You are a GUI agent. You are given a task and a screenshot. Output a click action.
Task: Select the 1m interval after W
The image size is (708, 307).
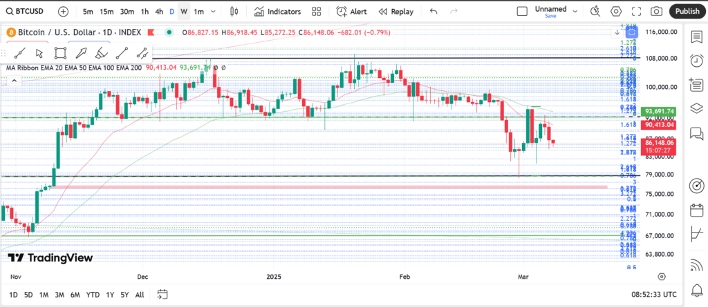point(198,12)
